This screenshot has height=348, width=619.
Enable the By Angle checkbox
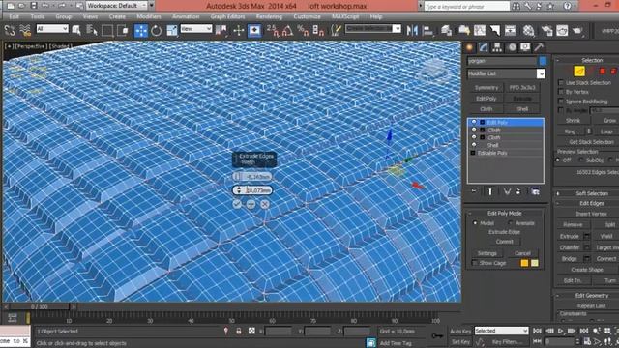click(x=561, y=110)
